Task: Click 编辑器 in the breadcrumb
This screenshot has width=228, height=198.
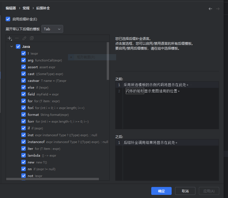Action: (11, 8)
